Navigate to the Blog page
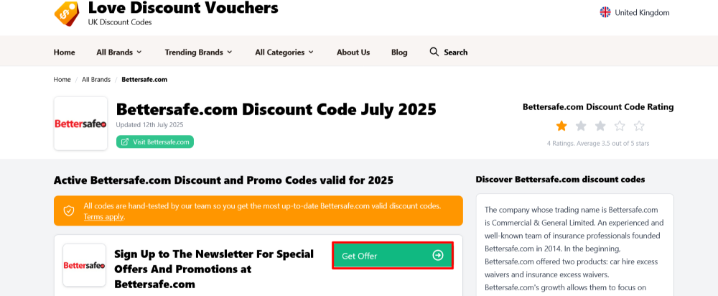The image size is (718, 296). [x=399, y=52]
